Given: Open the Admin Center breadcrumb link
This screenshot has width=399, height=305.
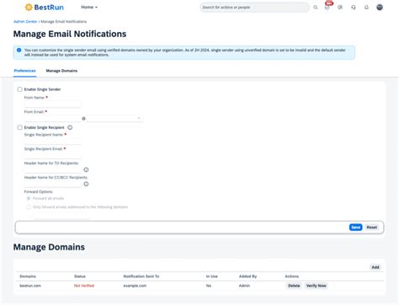Looking at the screenshot, I should point(25,22).
